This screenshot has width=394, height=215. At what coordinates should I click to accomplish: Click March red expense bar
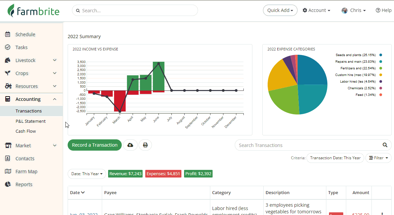point(120,101)
